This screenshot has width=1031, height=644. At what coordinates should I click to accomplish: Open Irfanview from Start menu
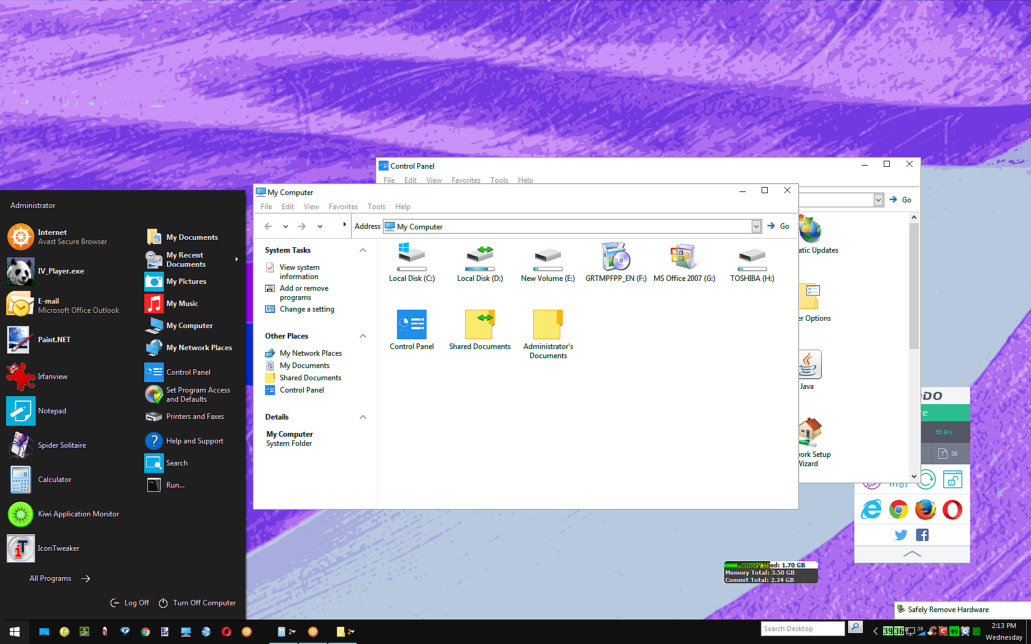pyautogui.click(x=52, y=377)
